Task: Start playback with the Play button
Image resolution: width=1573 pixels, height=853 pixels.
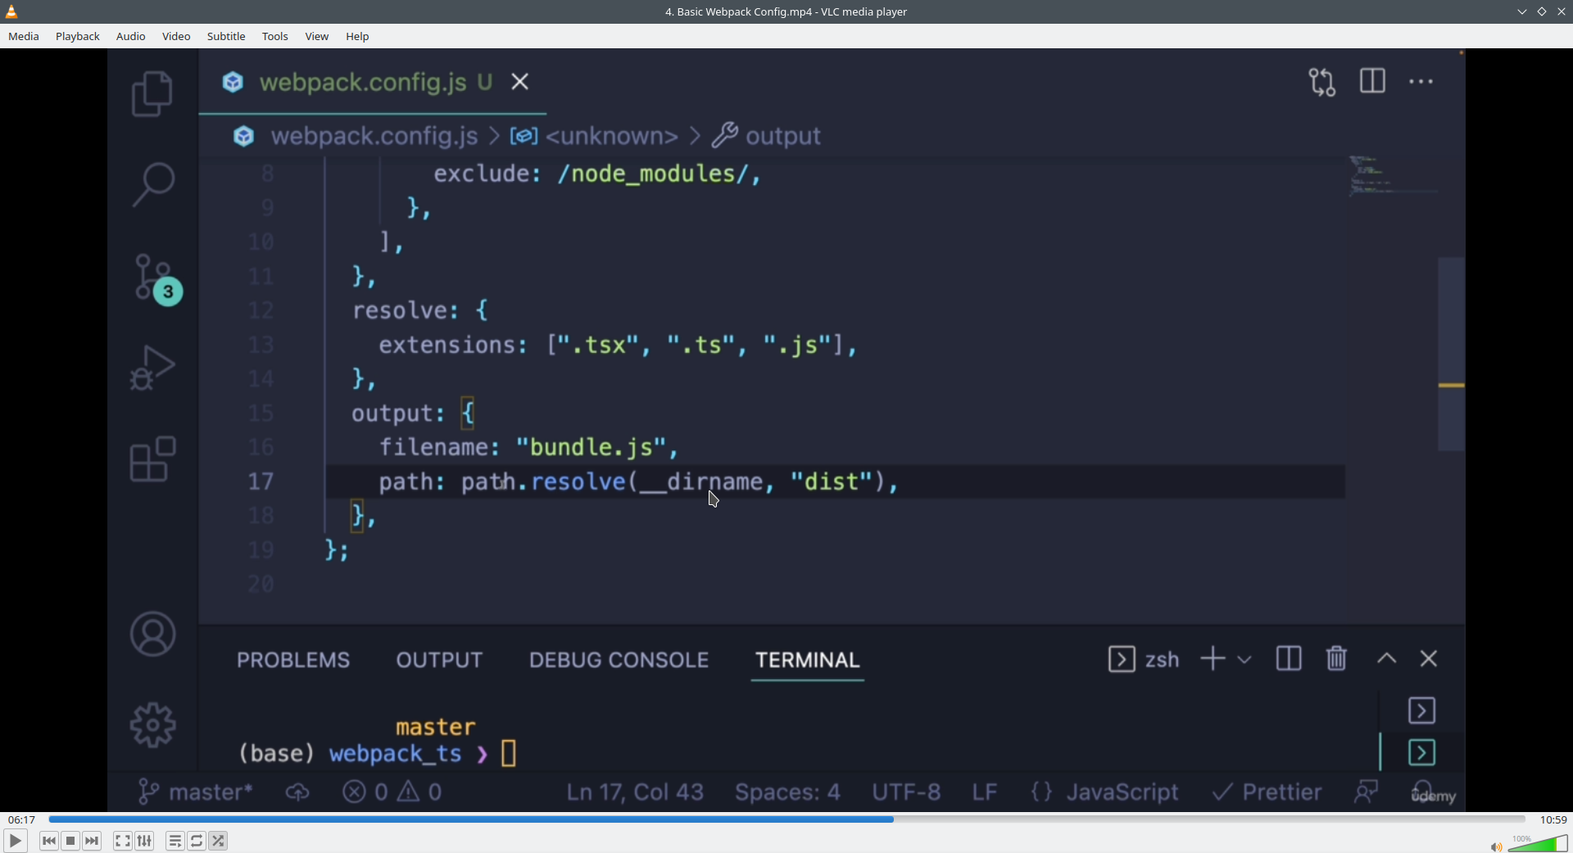Action: point(16,841)
